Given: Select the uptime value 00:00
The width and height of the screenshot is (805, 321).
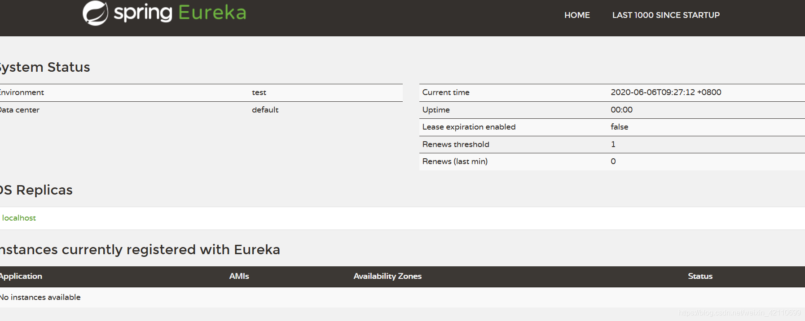Looking at the screenshot, I should tap(621, 110).
